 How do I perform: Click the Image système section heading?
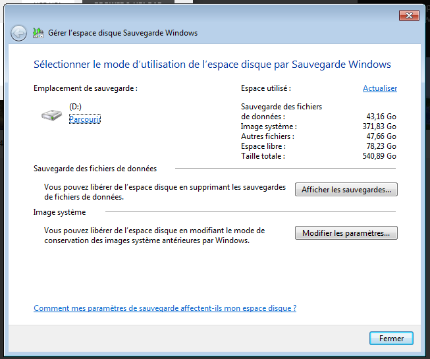click(59, 212)
